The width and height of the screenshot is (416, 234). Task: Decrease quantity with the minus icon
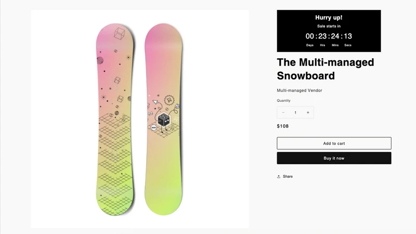283,112
